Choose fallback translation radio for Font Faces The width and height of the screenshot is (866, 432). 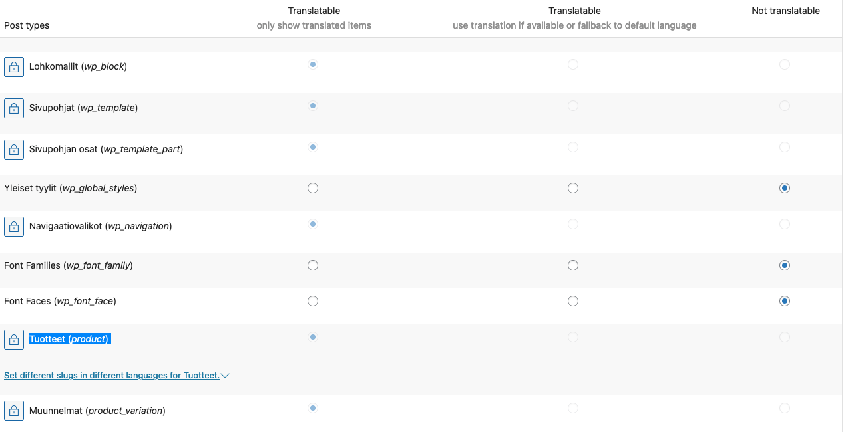click(x=573, y=301)
